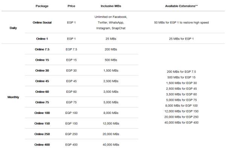The height and width of the screenshot is (149, 241).
Task: Choose the Online 30 package name
Action: click(42, 71)
